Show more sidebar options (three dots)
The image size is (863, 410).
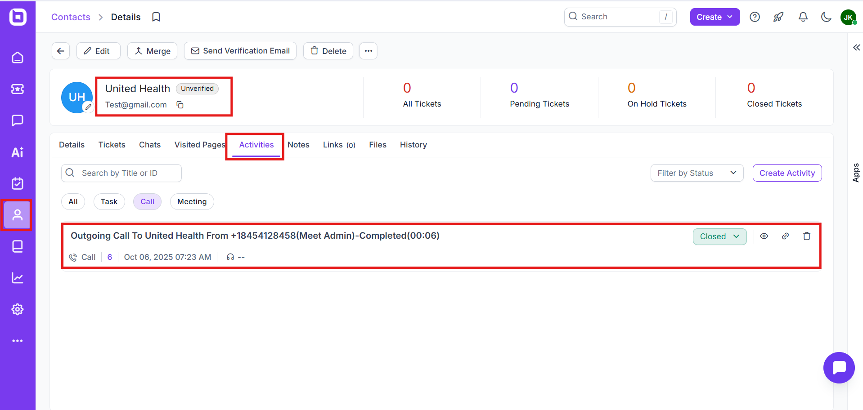(x=18, y=341)
